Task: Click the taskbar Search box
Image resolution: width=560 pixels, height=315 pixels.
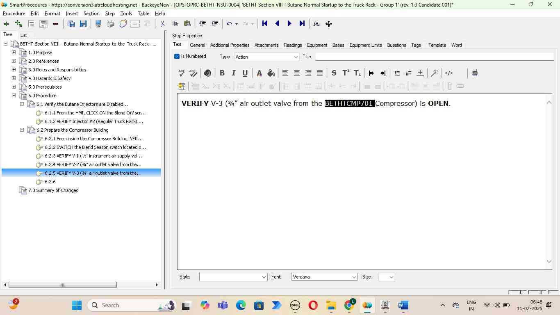Action: (132, 305)
